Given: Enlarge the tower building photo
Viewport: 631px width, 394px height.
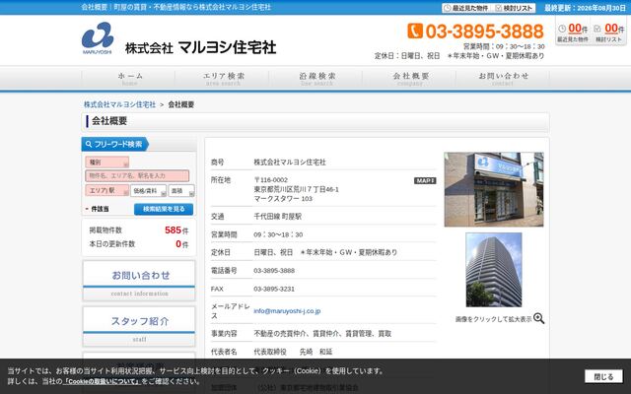Looking at the screenshot, I should point(494,270).
